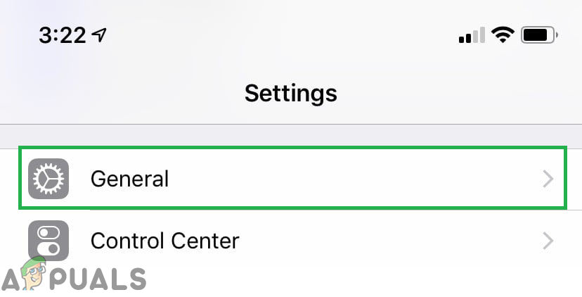Tap gray separator band below Settings header

coord(291,136)
